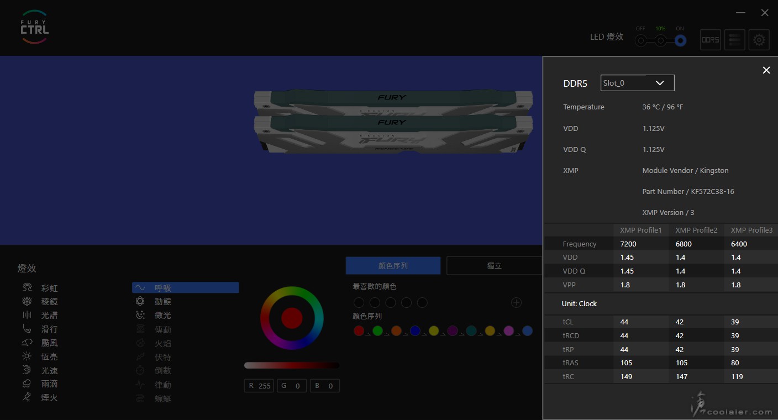Set LED effect brightness to 10%
Image resolution: width=778 pixels, height=420 pixels.
(660, 40)
